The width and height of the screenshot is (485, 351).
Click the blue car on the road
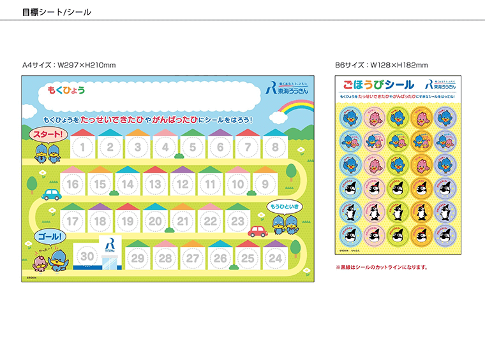click(51, 194)
